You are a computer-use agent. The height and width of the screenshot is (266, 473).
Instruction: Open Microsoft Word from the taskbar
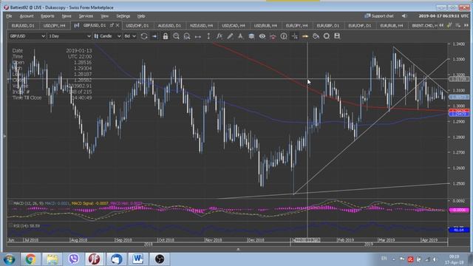point(137,259)
